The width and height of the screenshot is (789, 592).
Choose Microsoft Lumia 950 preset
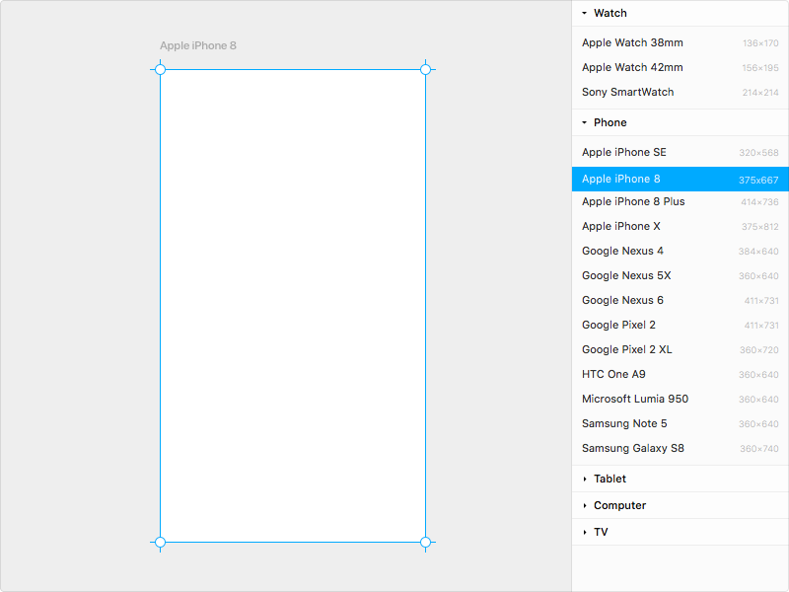tap(681, 399)
